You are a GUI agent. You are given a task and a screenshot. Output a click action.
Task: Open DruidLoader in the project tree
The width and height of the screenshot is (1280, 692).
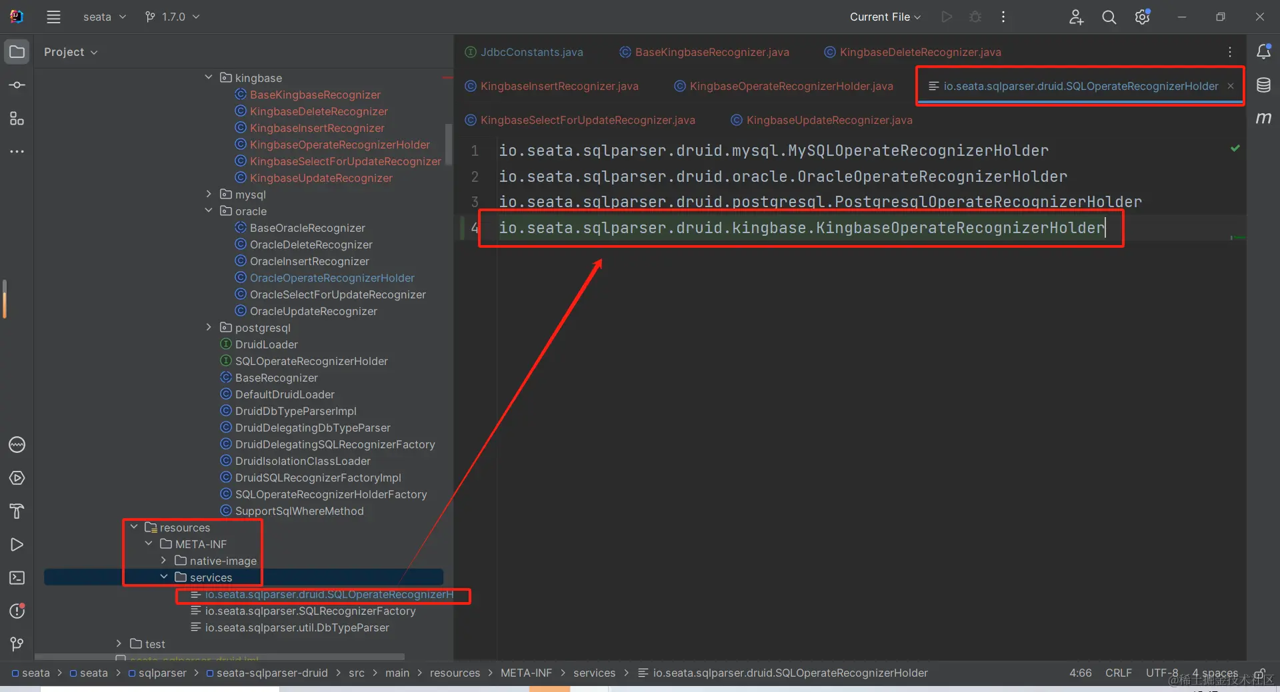coord(266,344)
